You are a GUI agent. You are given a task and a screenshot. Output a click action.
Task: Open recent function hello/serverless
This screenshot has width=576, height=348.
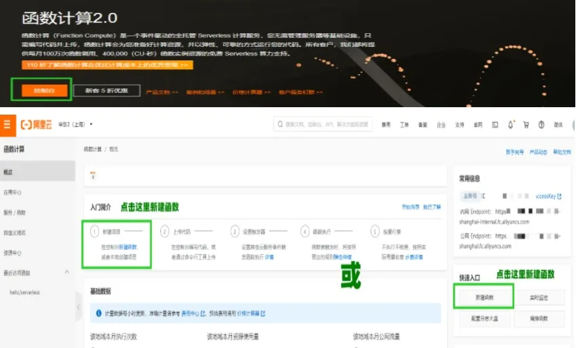[x=24, y=292]
